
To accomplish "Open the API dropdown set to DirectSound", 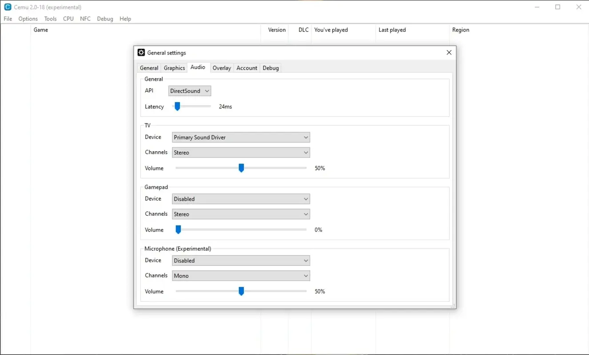I will click(189, 91).
